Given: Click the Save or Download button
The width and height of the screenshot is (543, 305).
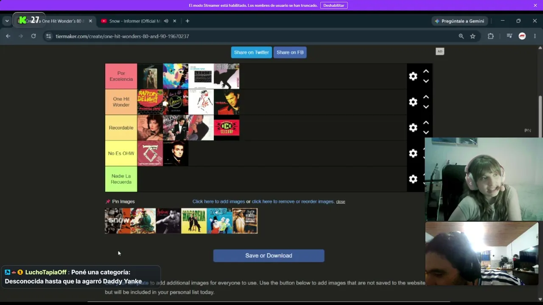Looking at the screenshot, I should [x=269, y=255].
